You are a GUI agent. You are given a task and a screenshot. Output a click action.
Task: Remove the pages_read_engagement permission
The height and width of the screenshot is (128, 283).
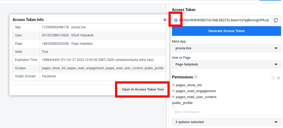[173, 91]
